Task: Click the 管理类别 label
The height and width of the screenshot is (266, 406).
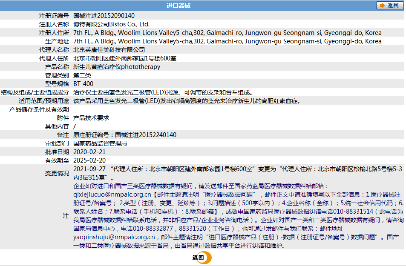Action: 57,75
